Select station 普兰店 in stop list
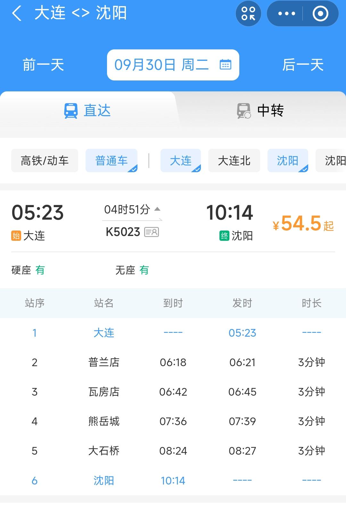This screenshot has width=346, height=505. [104, 362]
